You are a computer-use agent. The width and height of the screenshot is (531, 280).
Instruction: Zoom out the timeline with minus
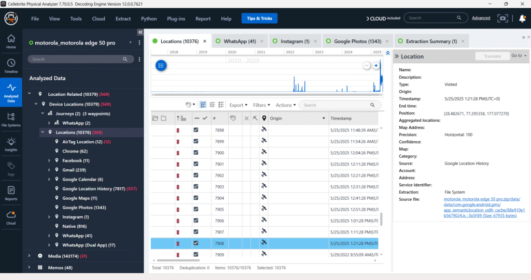[367, 66]
